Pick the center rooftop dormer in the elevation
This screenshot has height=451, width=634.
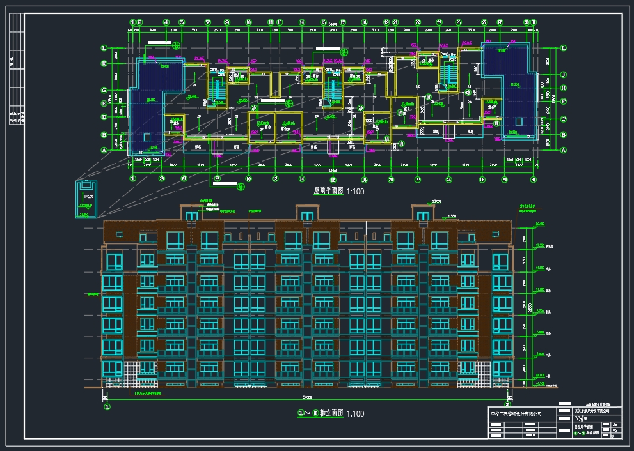point(306,214)
